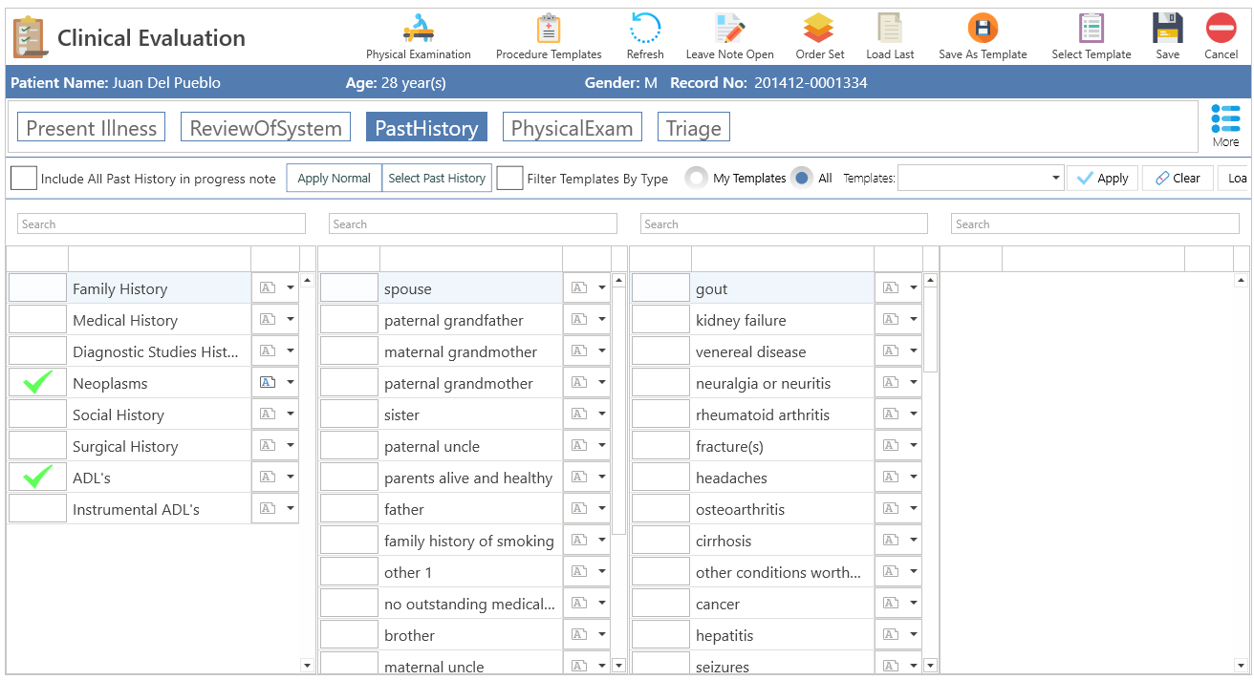Open Procedure Templates
1254x680 pixels.
coord(549,29)
